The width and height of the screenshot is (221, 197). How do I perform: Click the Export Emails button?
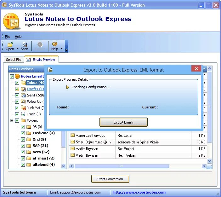click(123, 122)
